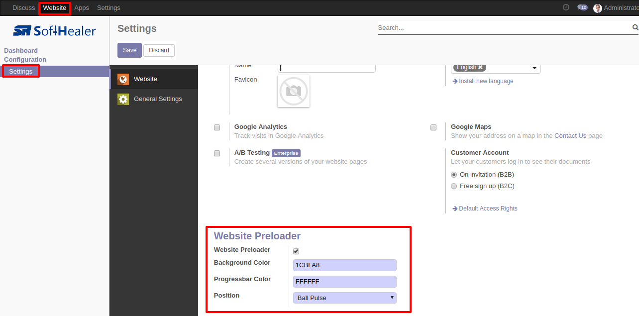The height and width of the screenshot is (316, 639).
Task: Click the Google Analytics label
Action: tap(261, 127)
